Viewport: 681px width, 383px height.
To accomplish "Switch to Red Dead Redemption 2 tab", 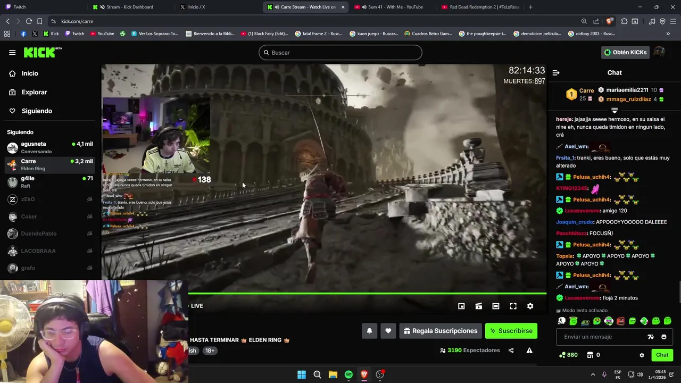I will tap(480, 7).
